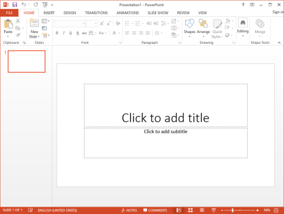Toggle Underline formatting
Viewport: 284px width, 214px height.
pyautogui.click(x=70, y=33)
